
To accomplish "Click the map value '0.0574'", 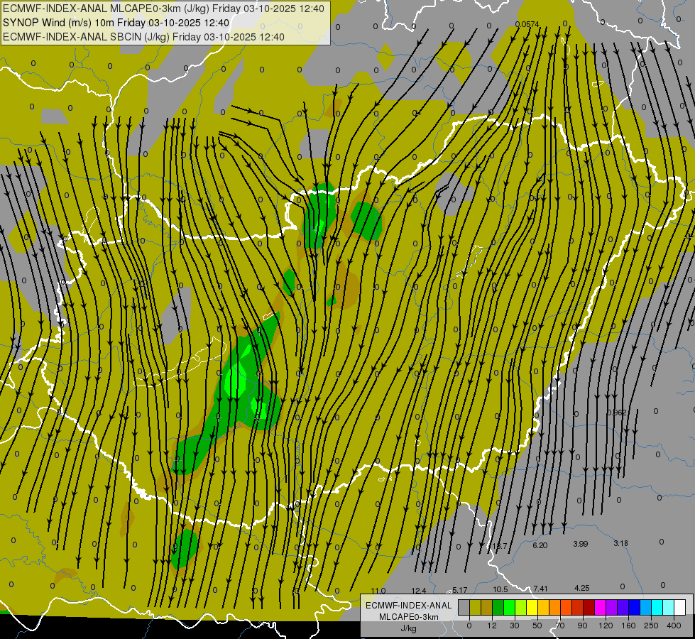I will (527, 24).
